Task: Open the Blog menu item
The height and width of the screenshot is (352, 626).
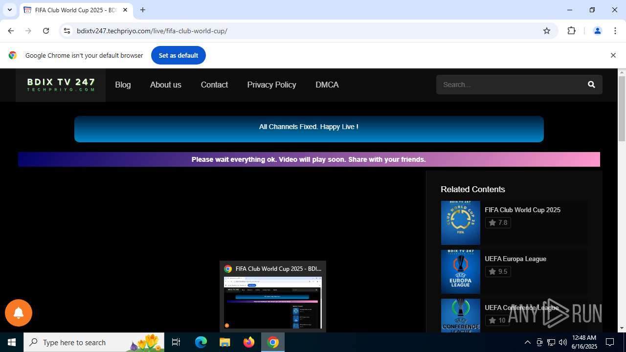Action: 123,85
